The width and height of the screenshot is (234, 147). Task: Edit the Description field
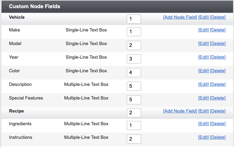click(x=203, y=84)
